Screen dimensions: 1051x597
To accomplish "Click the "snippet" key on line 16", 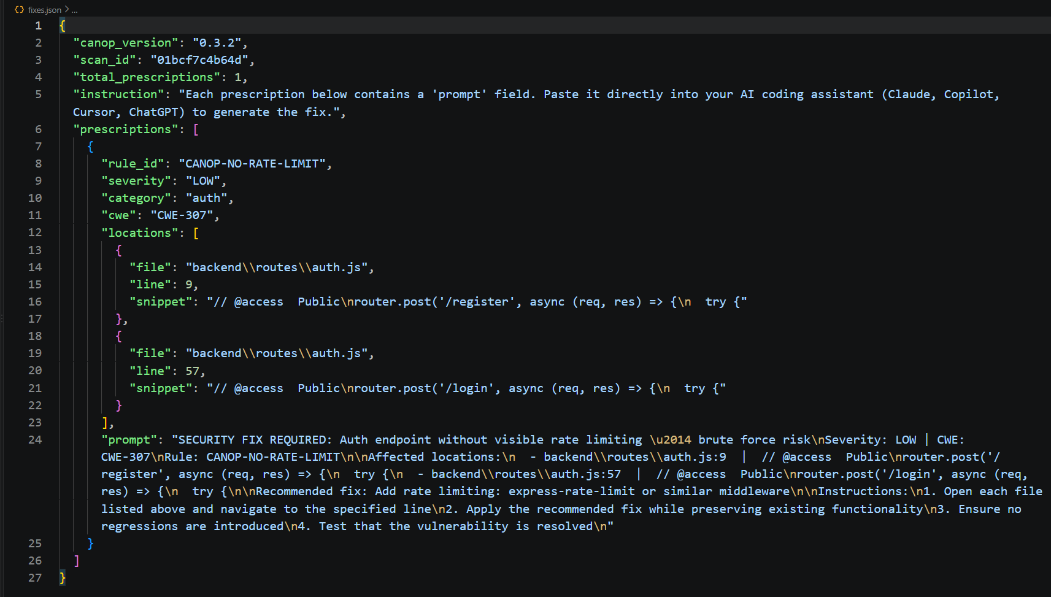I will pos(161,302).
